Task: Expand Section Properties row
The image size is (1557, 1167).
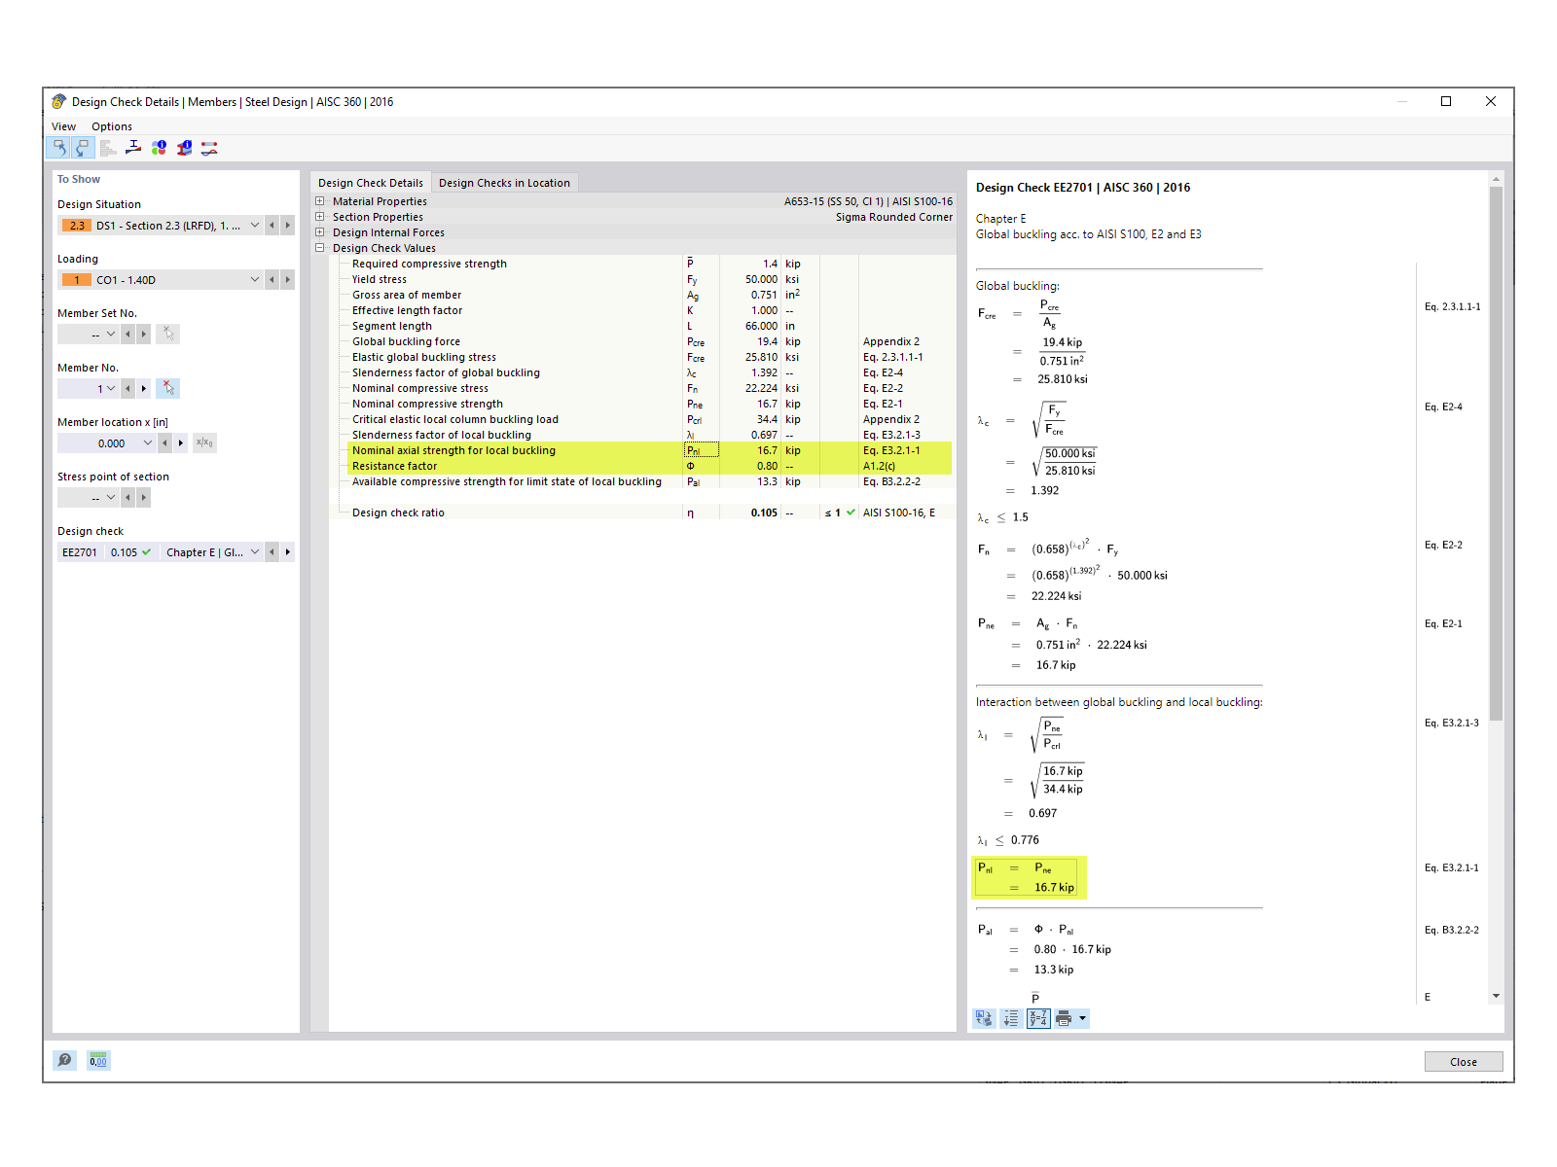Action: (319, 217)
